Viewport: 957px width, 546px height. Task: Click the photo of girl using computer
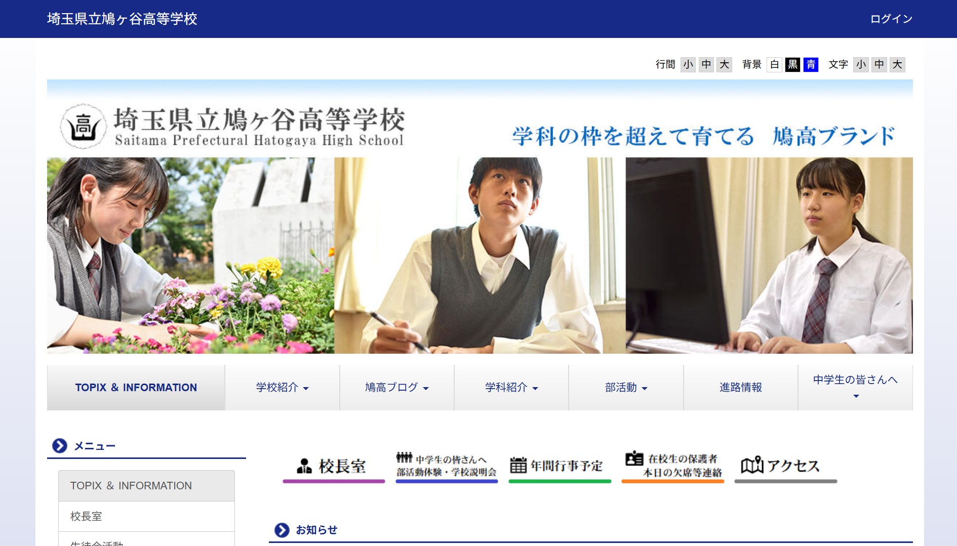click(769, 256)
